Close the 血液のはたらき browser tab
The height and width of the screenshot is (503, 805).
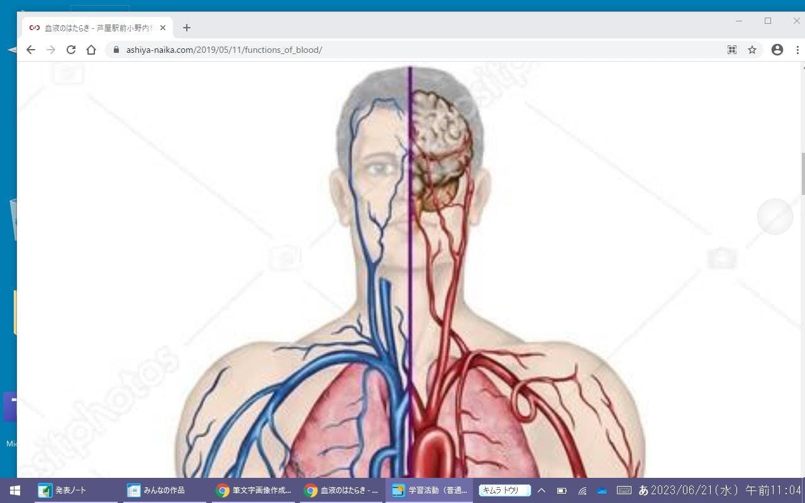pyautogui.click(x=163, y=28)
